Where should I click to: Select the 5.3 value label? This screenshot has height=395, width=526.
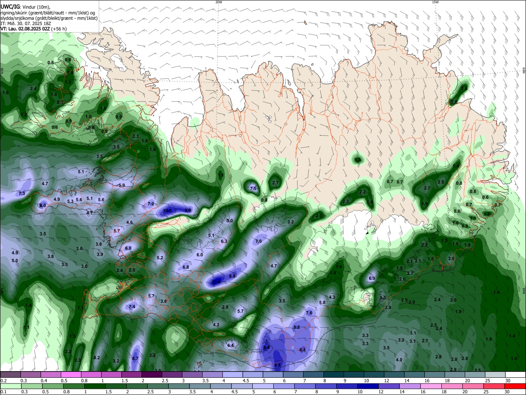[70, 201]
